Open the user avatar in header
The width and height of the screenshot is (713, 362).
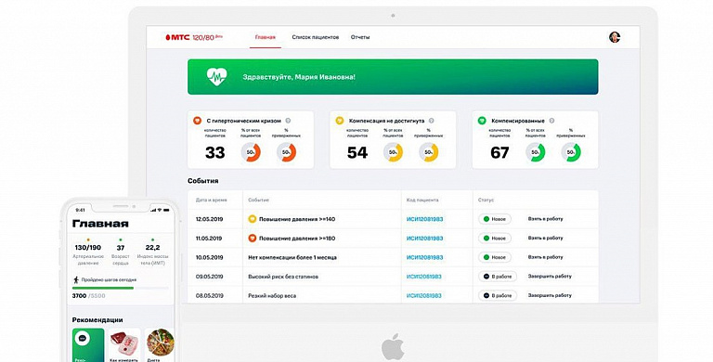(615, 37)
